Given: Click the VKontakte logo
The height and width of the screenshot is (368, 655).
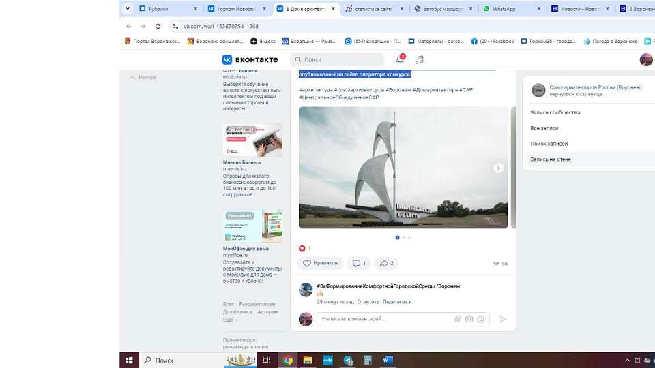Looking at the screenshot, I should click(x=250, y=60).
